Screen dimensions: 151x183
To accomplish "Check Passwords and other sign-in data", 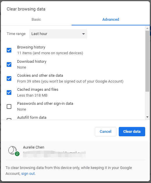I will point(9,107).
